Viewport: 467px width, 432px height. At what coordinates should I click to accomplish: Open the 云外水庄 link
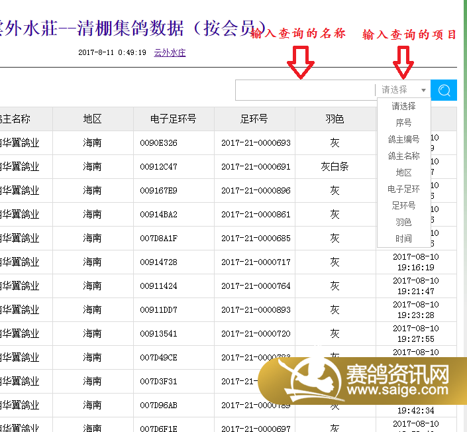click(170, 52)
